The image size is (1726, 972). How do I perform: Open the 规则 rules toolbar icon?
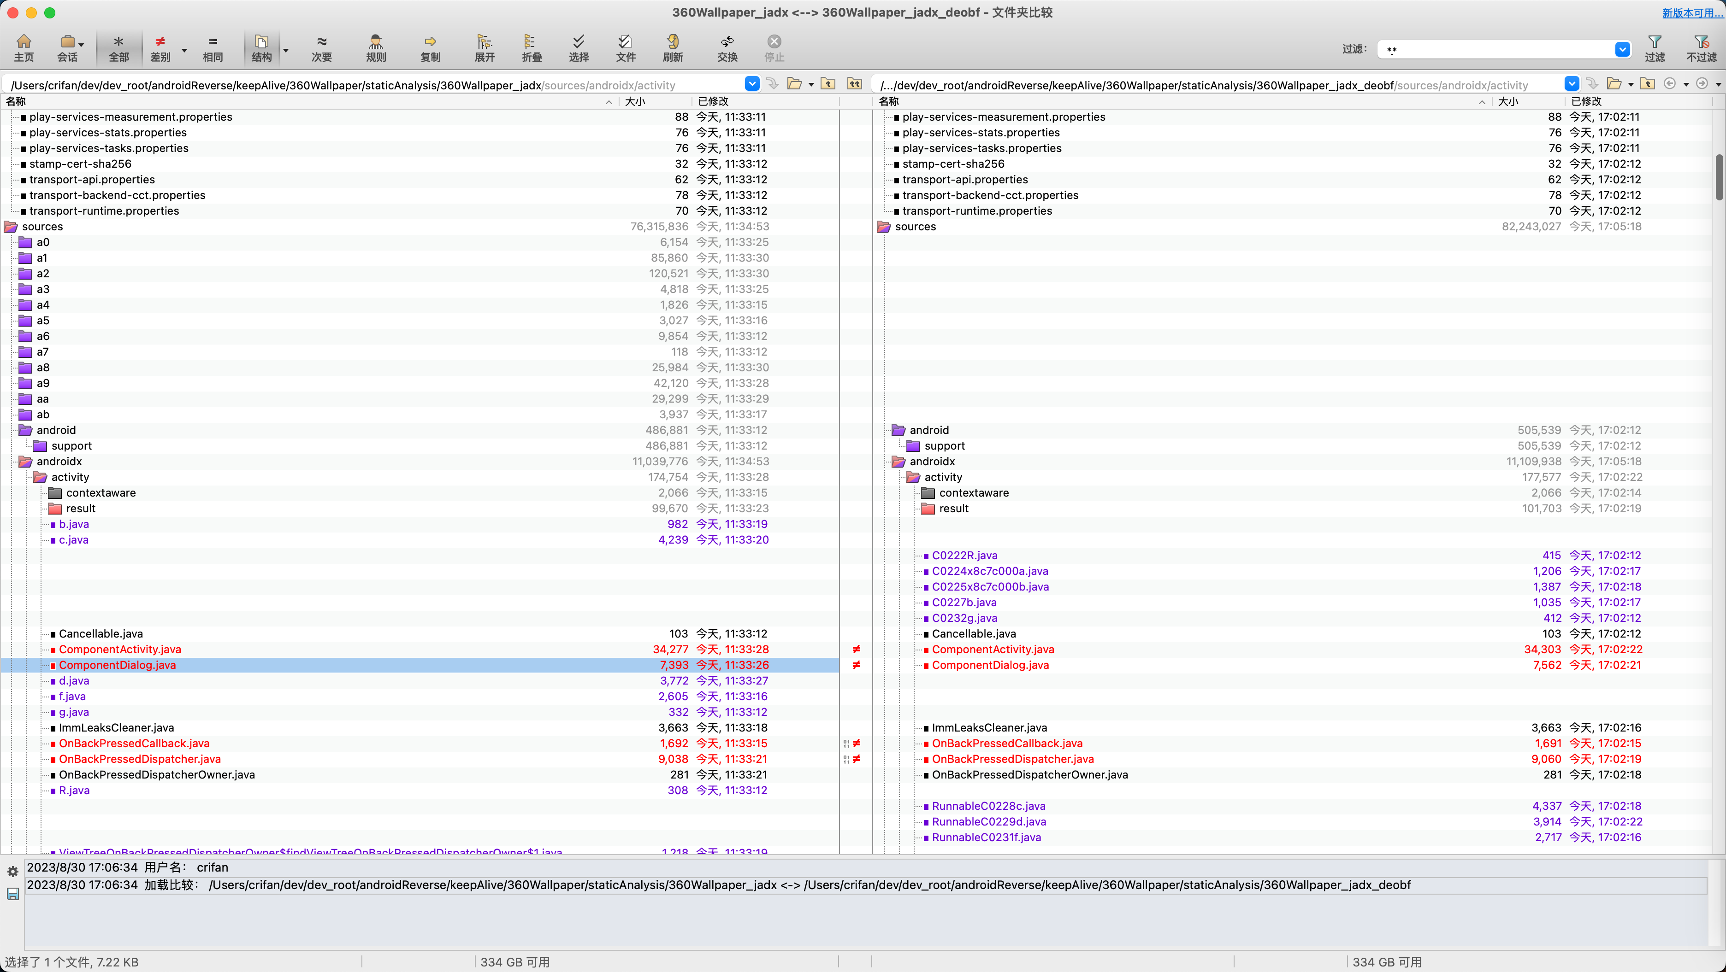[x=376, y=48]
